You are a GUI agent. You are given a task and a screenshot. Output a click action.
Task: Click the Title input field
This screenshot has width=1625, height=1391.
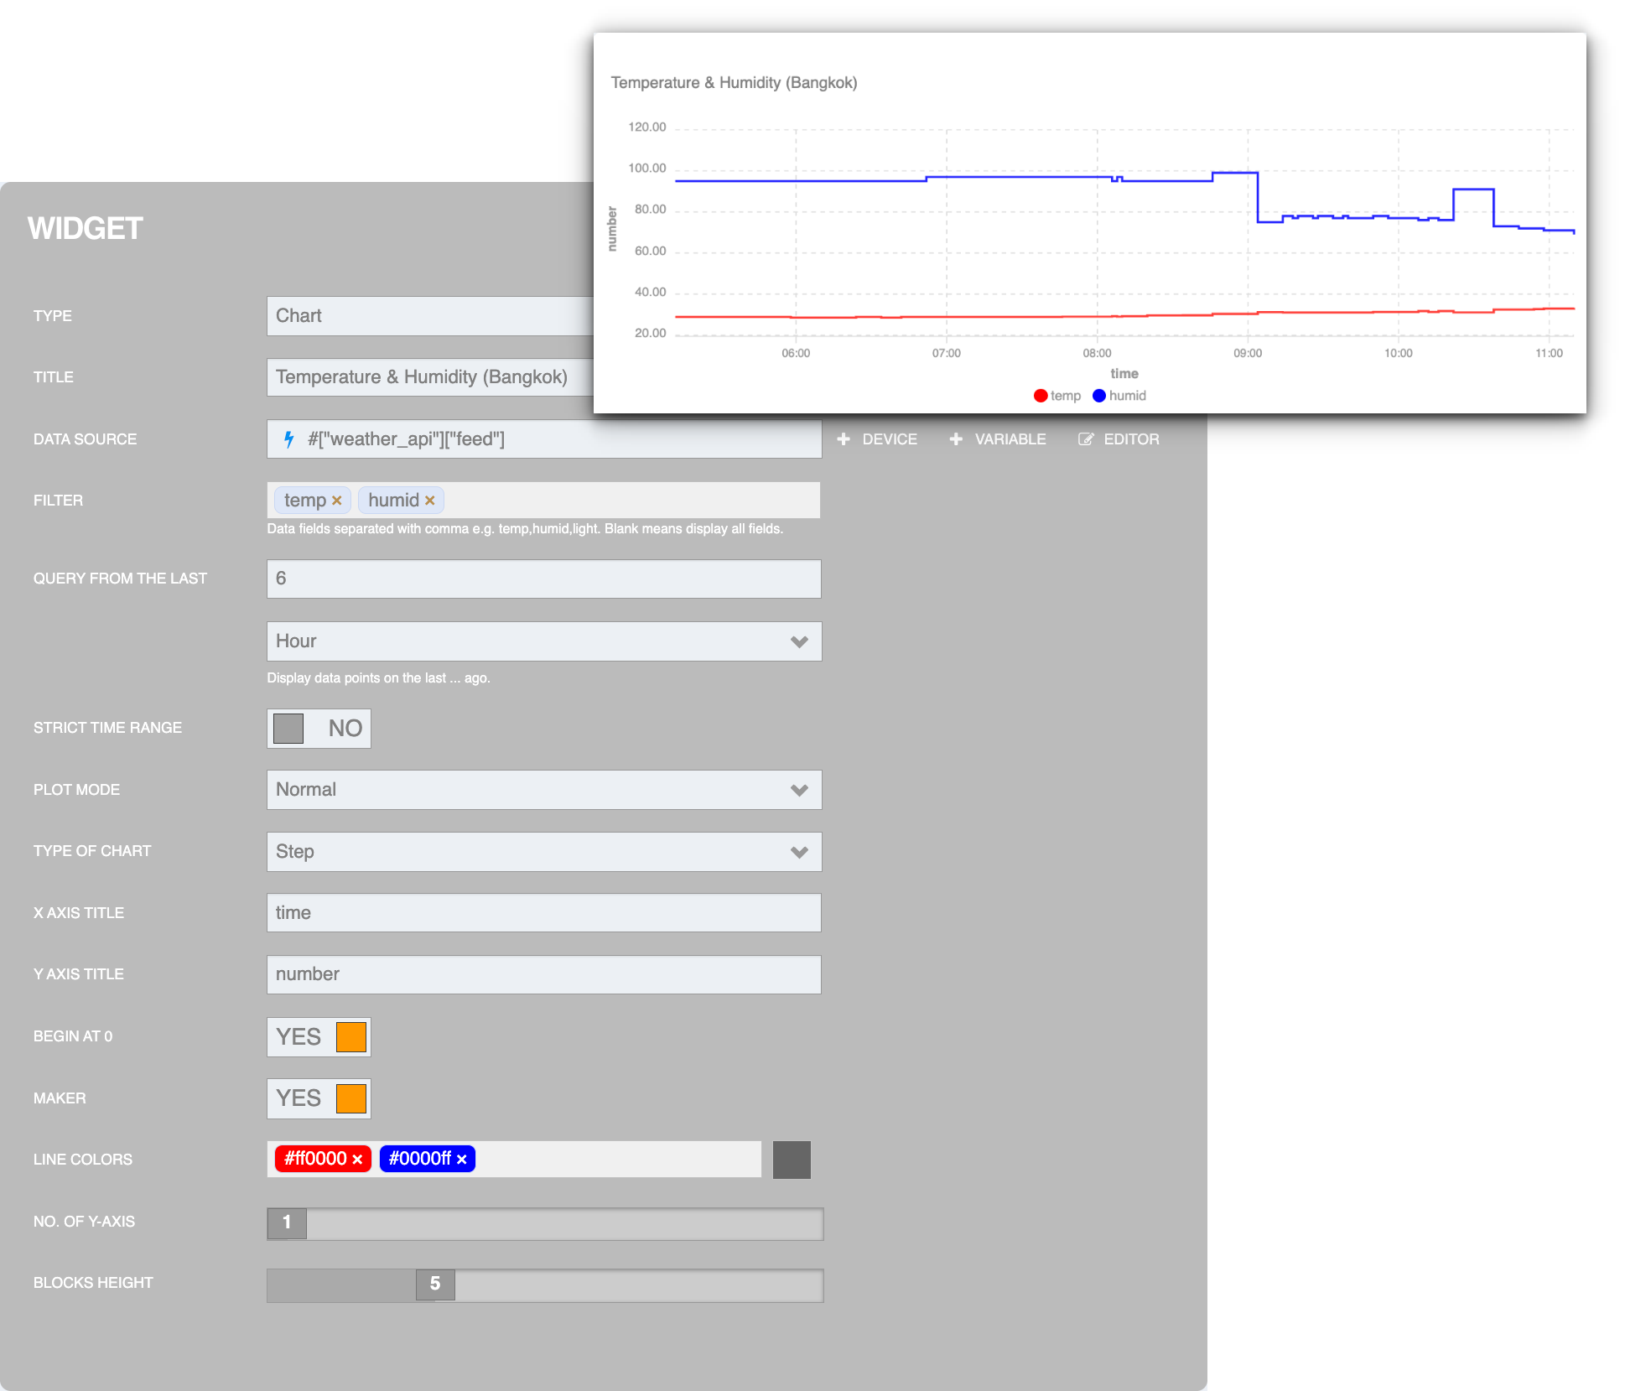(x=430, y=377)
